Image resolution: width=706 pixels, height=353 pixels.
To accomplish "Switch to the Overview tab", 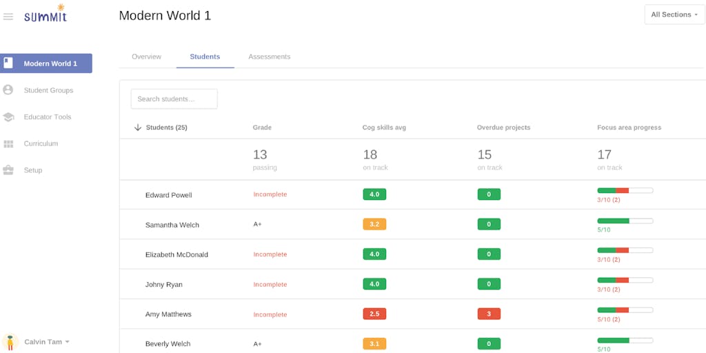I will [146, 57].
